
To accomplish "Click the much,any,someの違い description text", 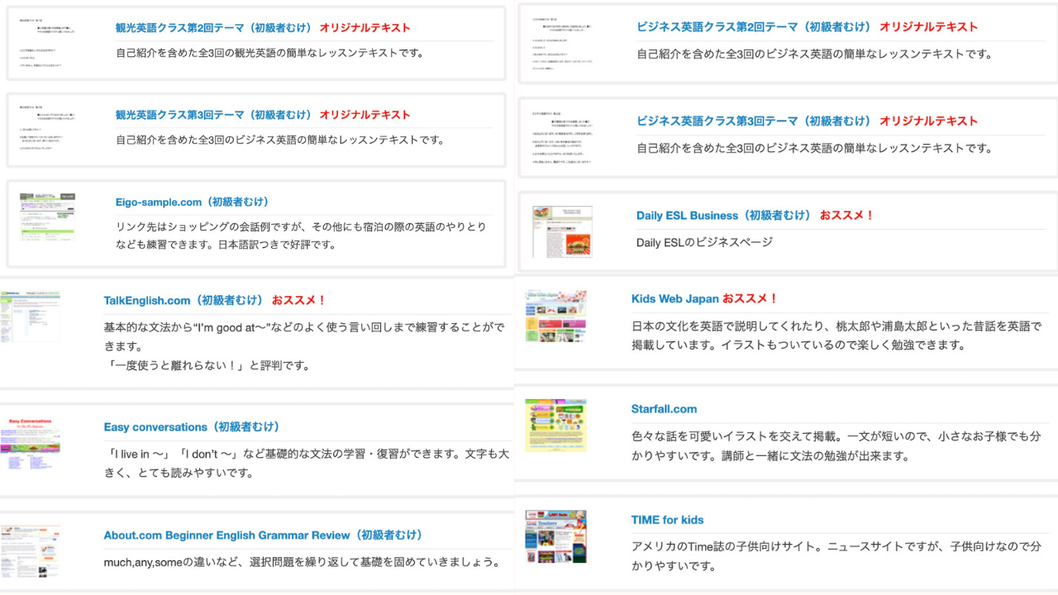I will (303, 562).
